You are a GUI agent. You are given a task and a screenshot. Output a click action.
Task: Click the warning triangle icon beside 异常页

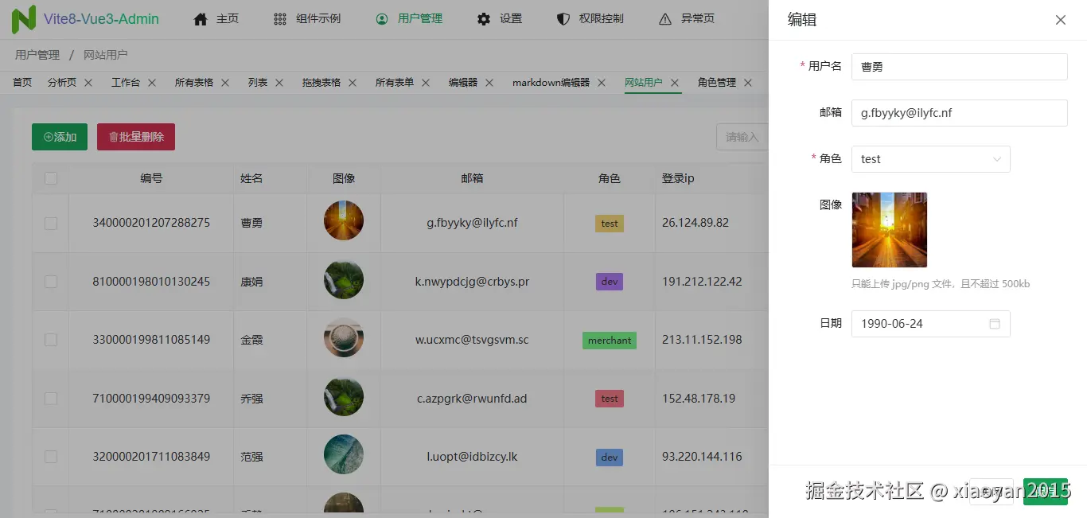(665, 19)
